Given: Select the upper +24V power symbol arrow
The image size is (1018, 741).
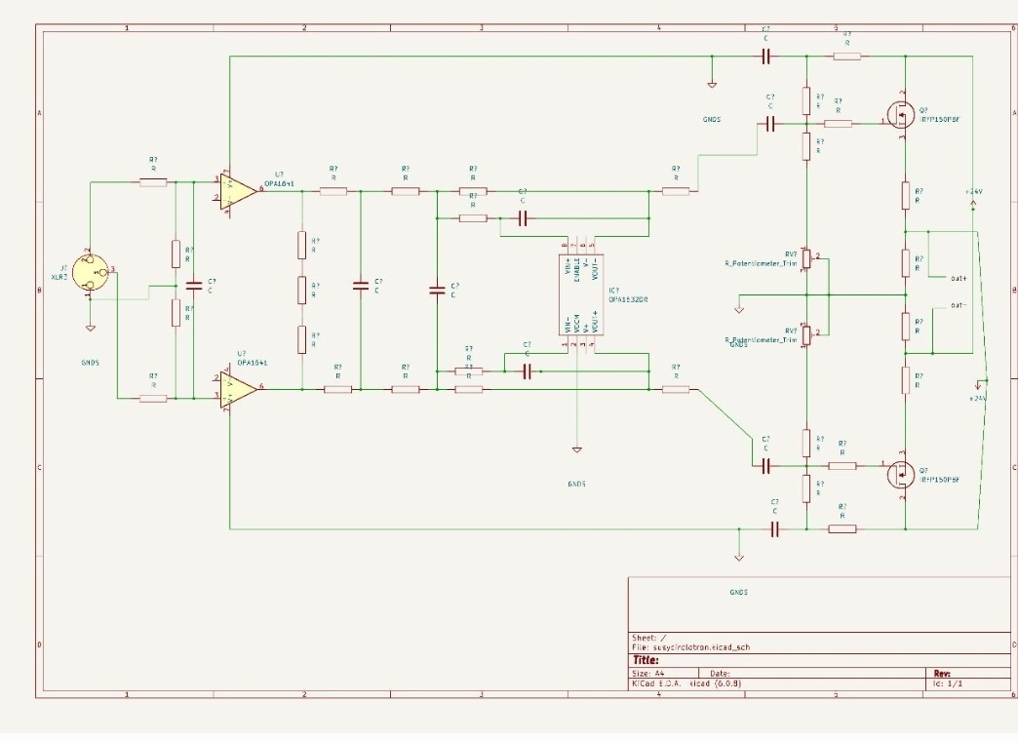Looking at the screenshot, I should pos(972,204).
